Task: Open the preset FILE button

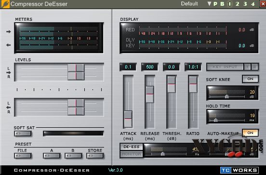Action: [23, 156]
